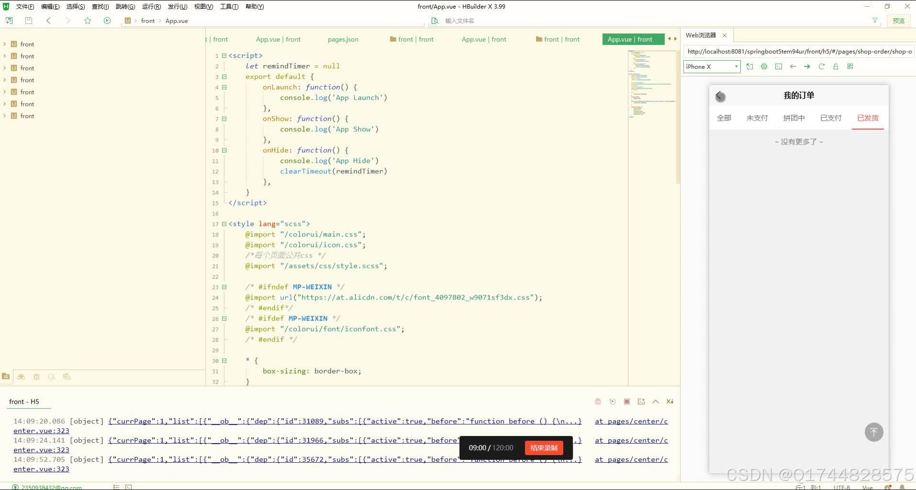916x490 pixels.
Task: Open the 文件(F) menu
Action: coord(25,6)
